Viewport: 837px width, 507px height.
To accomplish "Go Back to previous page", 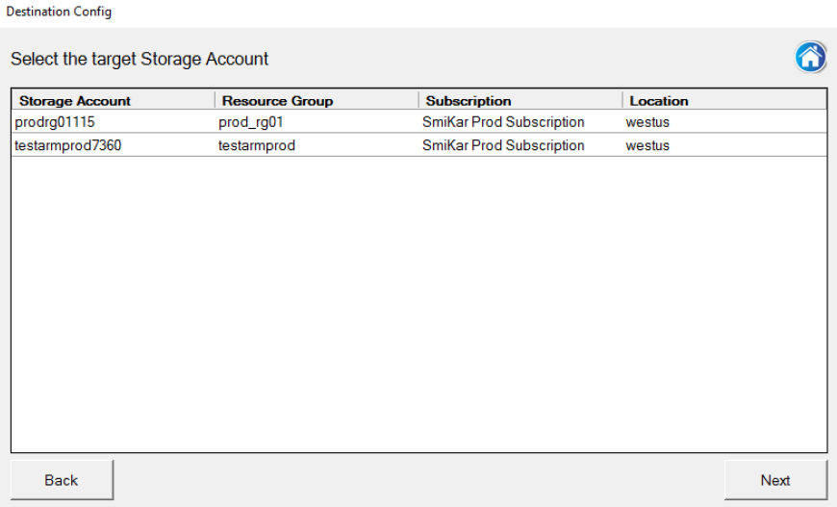I will pos(62,480).
